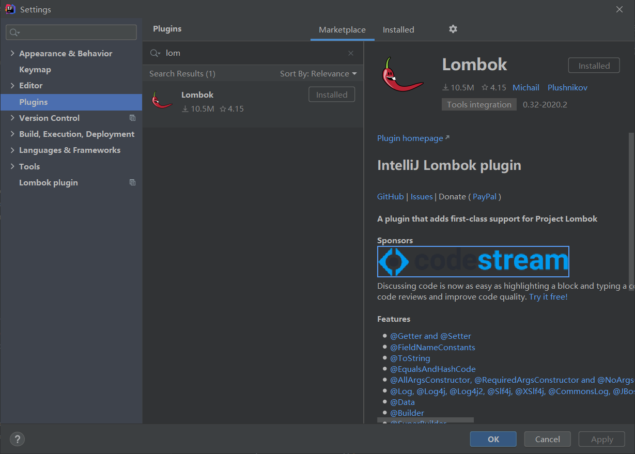Open the PayPal donate link
The height and width of the screenshot is (454, 635).
point(485,196)
